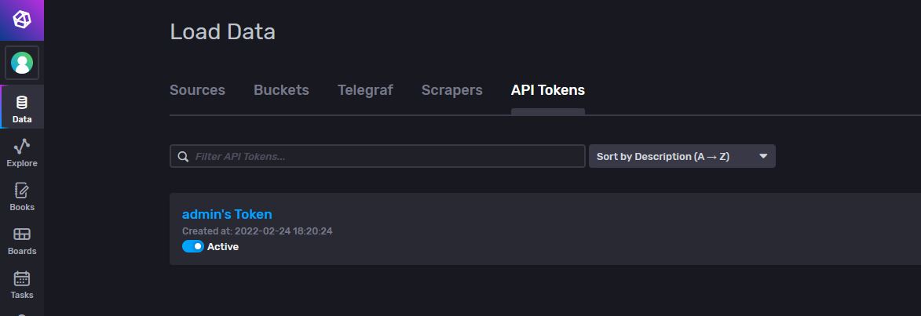Screen dimensions: 921x316
Task: Open the Boards dashboards icon
Action: pos(22,234)
